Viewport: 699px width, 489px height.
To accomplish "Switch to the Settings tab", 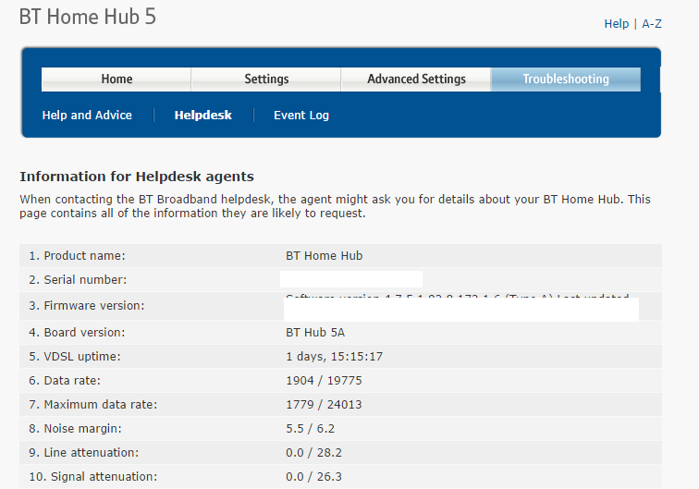I will (266, 79).
